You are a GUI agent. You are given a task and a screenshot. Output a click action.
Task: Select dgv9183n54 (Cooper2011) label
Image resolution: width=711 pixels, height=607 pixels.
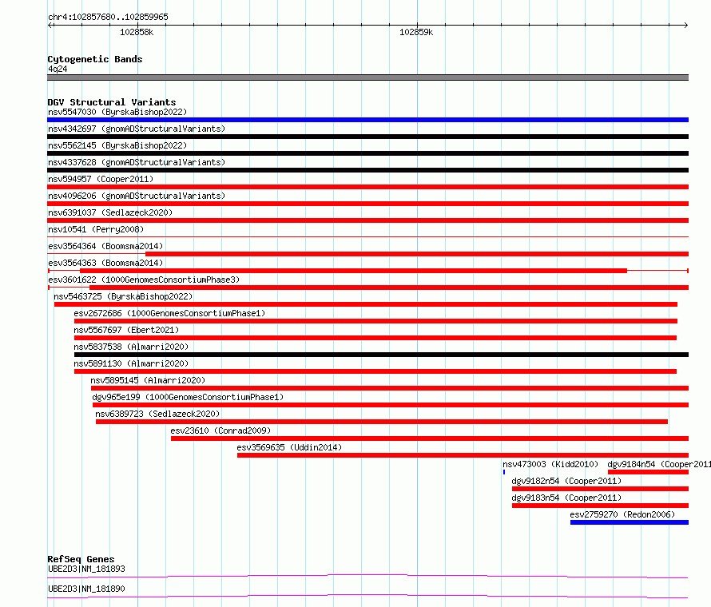point(566,498)
